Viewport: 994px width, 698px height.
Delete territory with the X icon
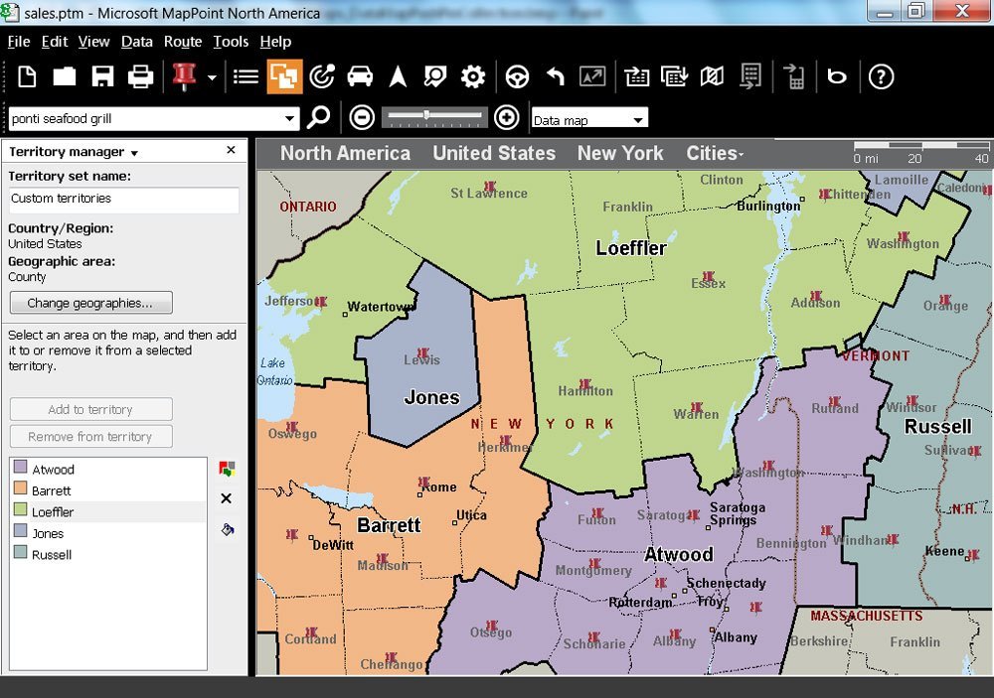tap(227, 498)
